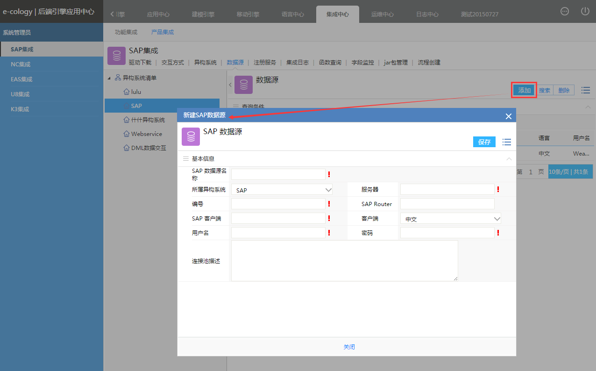Open 驱动下载 menu item

pyautogui.click(x=140, y=63)
